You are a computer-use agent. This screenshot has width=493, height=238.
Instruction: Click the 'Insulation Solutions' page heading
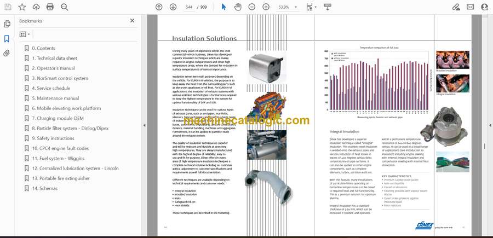(204, 39)
